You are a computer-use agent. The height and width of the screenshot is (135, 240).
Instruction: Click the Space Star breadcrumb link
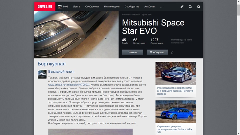146,15
